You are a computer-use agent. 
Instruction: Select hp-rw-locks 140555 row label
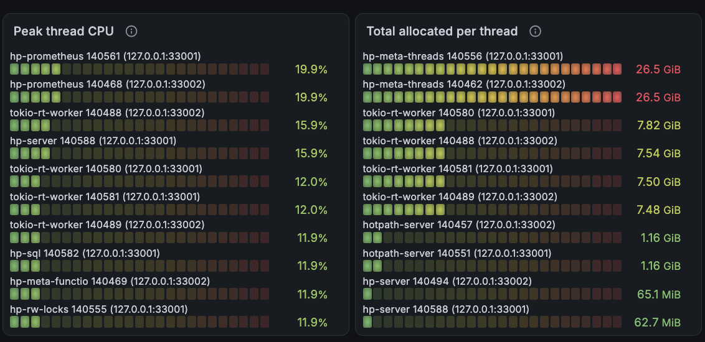click(x=98, y=309)
